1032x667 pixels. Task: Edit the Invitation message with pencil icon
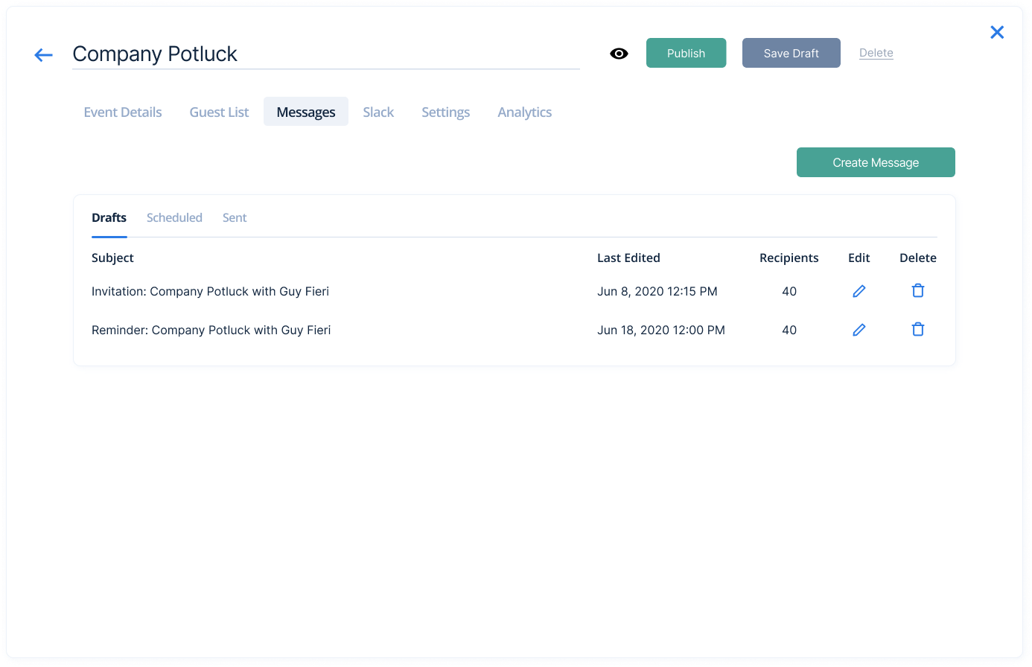[859, 291]
